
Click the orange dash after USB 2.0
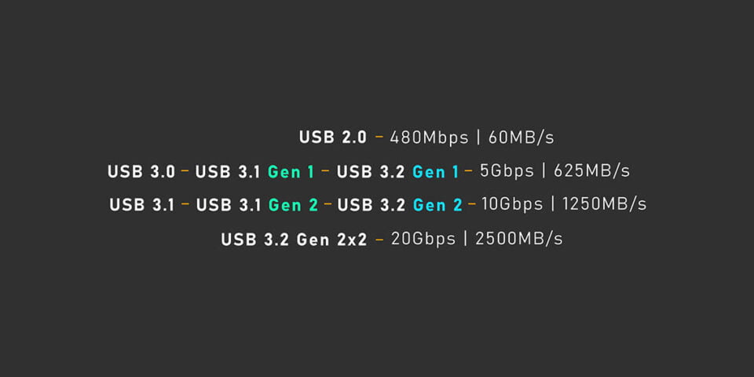[379, 137]
